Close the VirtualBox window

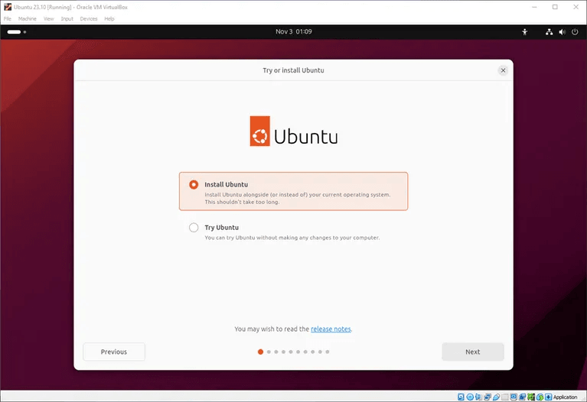coord(576,7)
